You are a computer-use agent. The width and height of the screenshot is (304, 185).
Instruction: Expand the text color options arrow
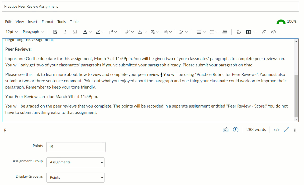(90, 32)
